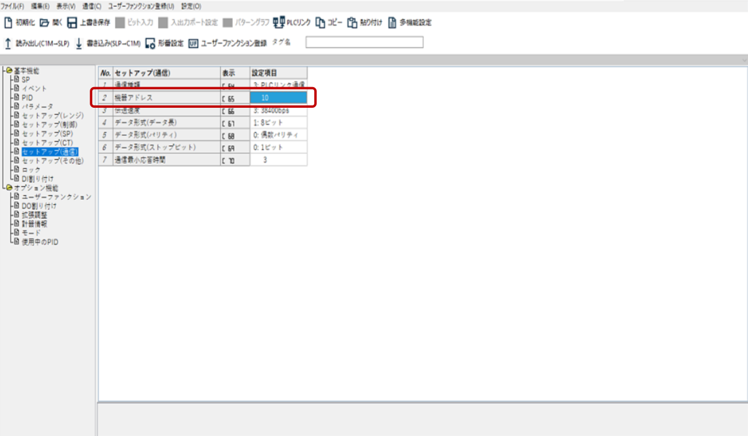Click the 初期化 (initialize) toolbar icon

[9, 23]
